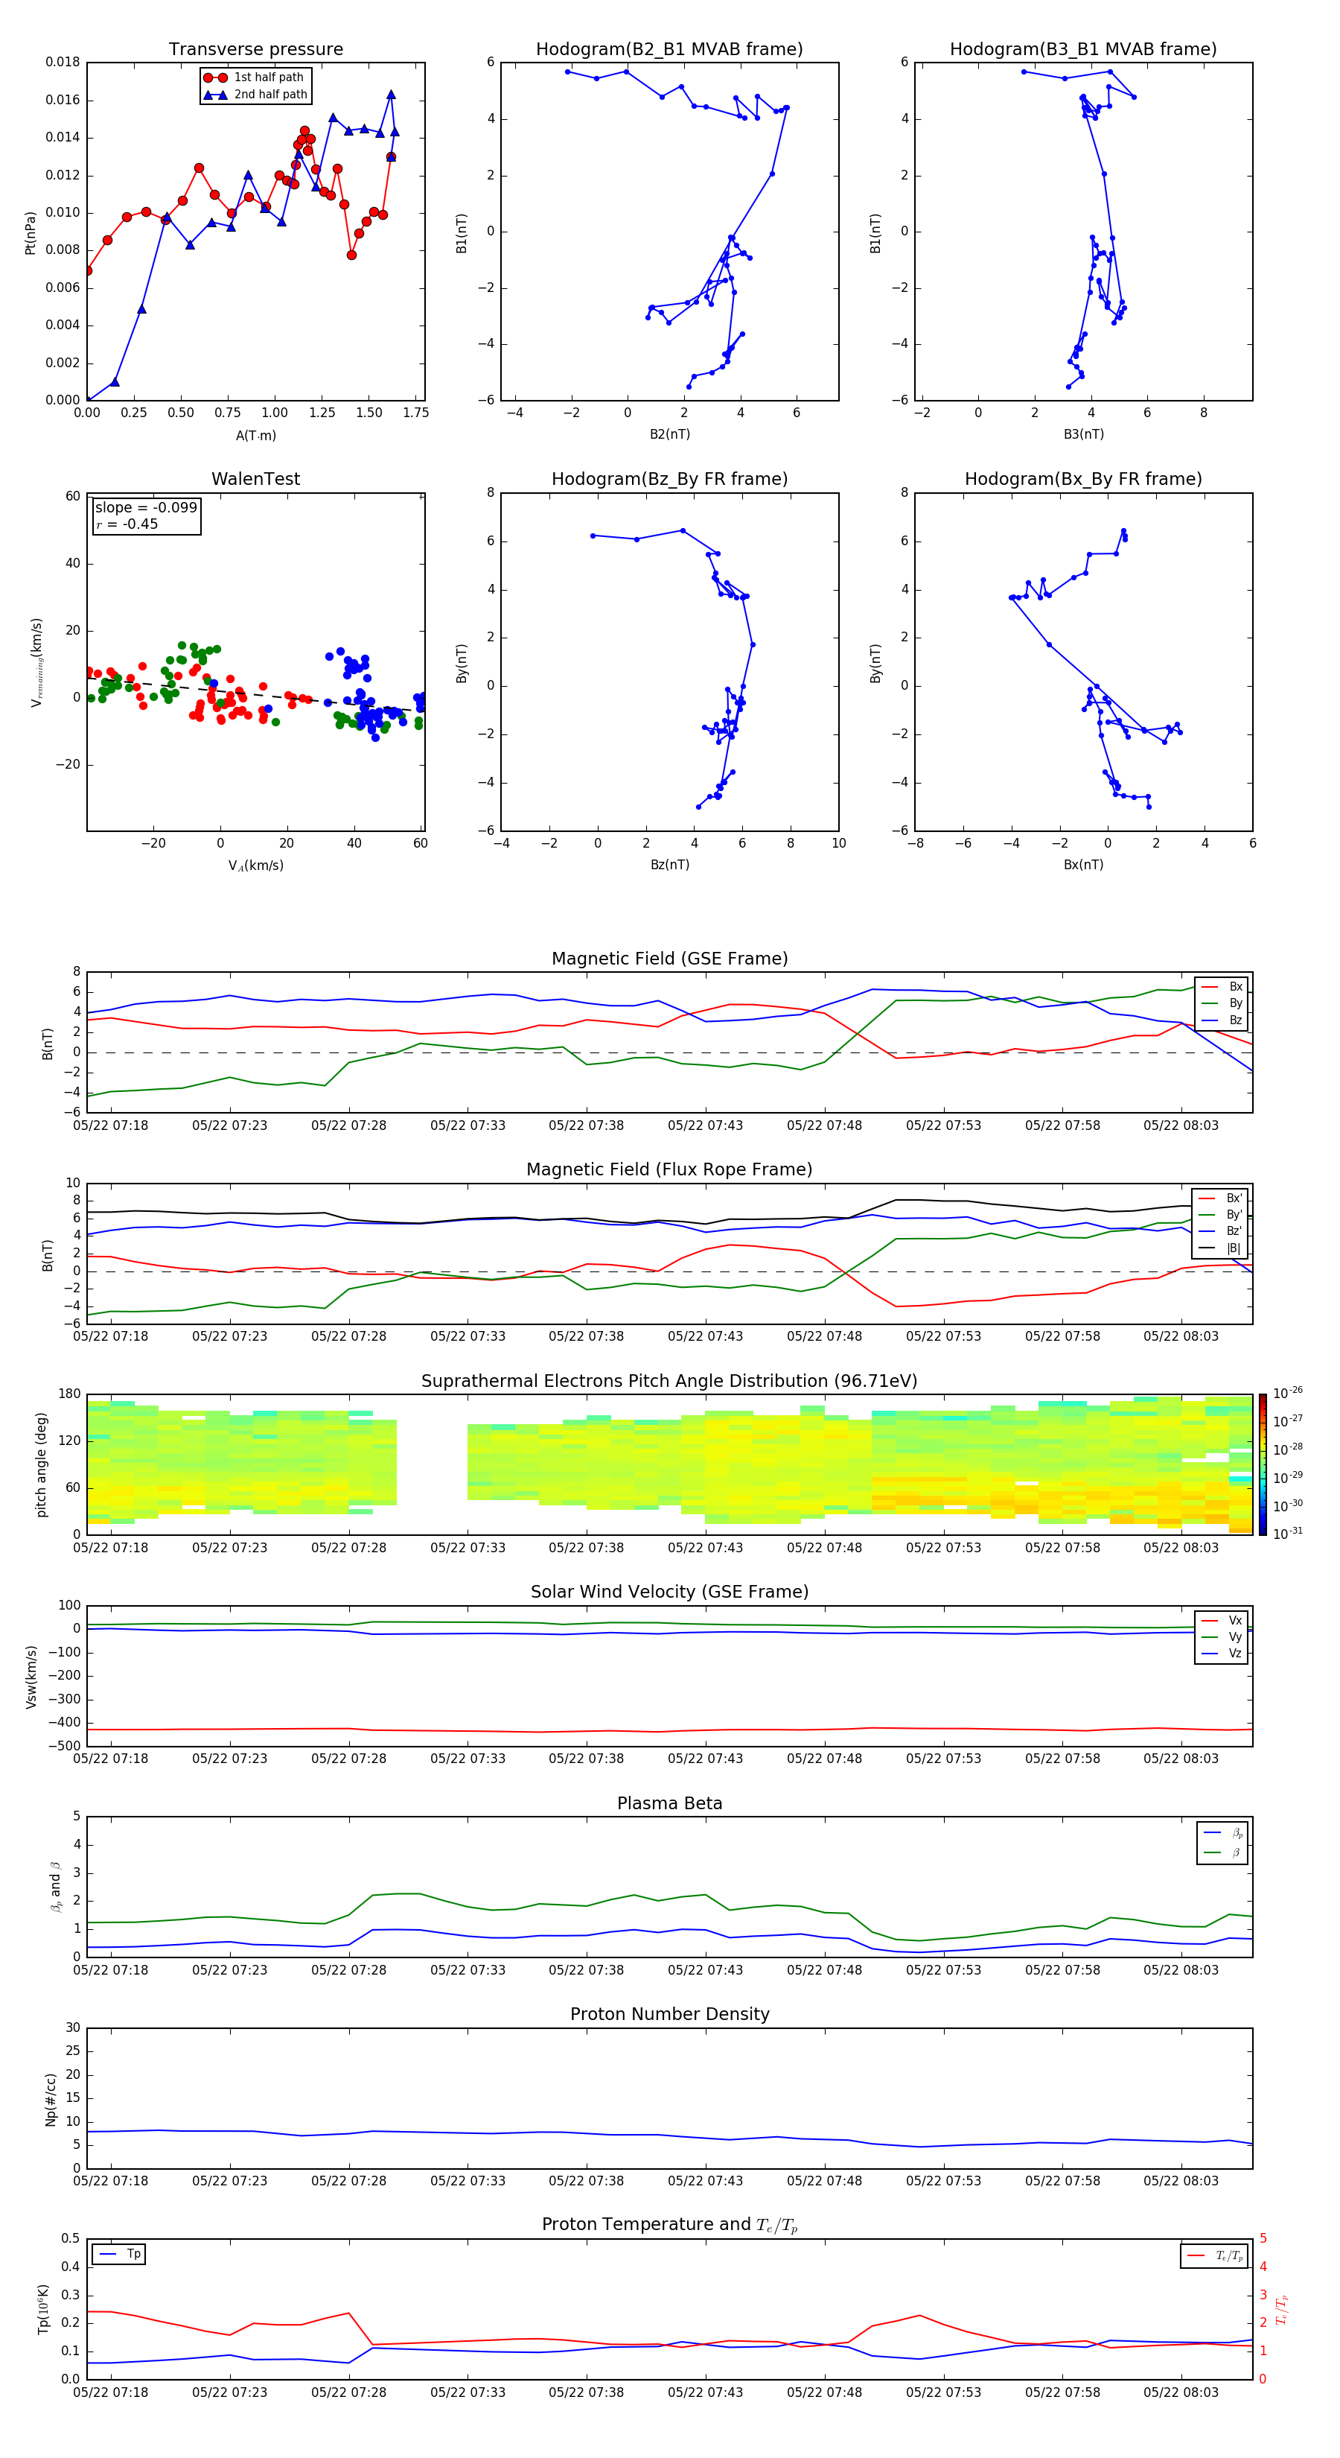This screenshot has width=1340, height=2458.
Task: Click the 'Hodogram(B3_B1 MVAB frame)' title
Action: (1083, 50)
